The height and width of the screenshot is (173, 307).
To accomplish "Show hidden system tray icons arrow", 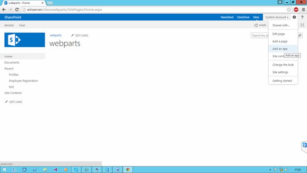I will coord(270,170).
